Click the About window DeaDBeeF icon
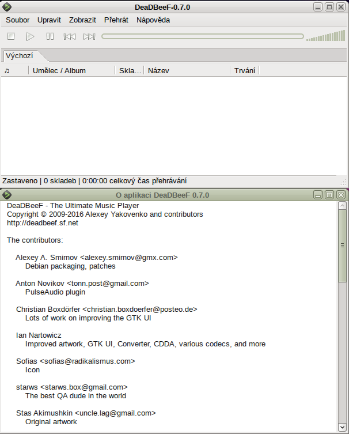349x434 pixels. click(x=7, y=195)
